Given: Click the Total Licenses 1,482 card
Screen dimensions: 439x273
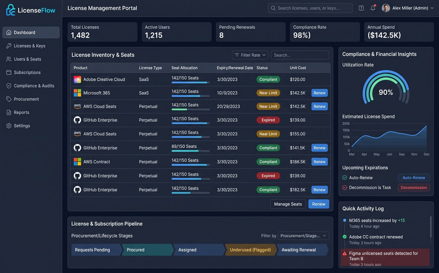Looking at the screenshot, I should pyautogui.click(x=102, y=32).
